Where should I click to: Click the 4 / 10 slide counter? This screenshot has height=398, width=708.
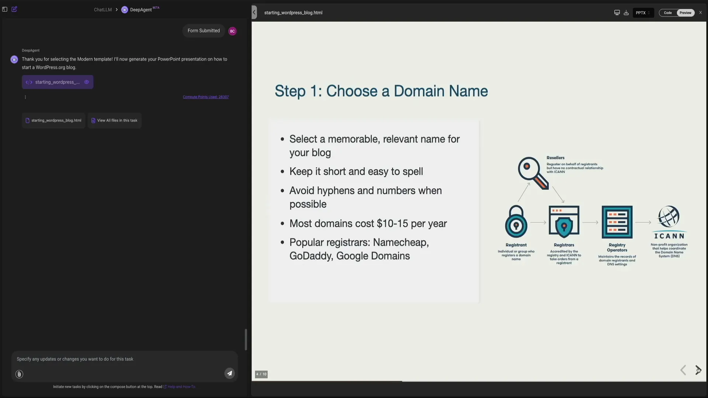click(261, 374)
